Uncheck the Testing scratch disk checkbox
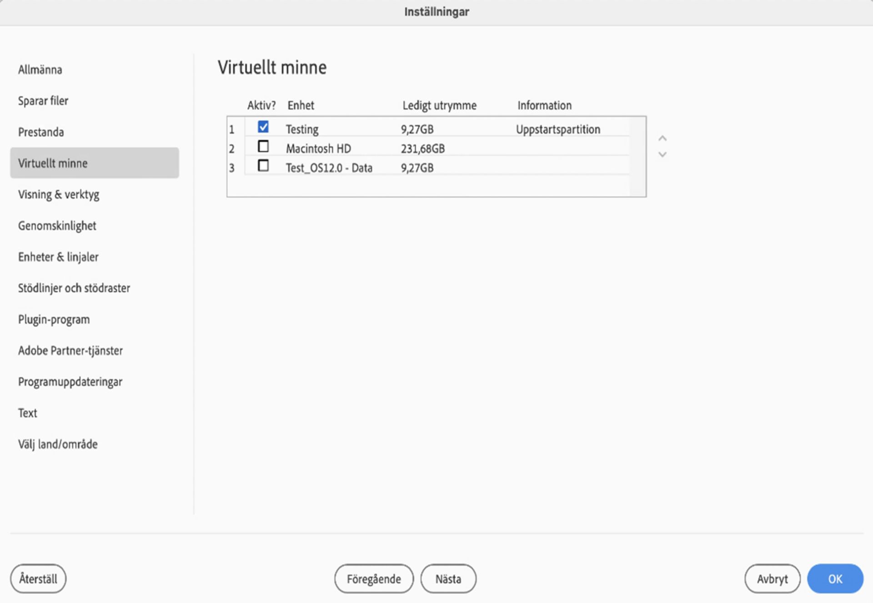The image size is (873, 603). coord(263,127)
